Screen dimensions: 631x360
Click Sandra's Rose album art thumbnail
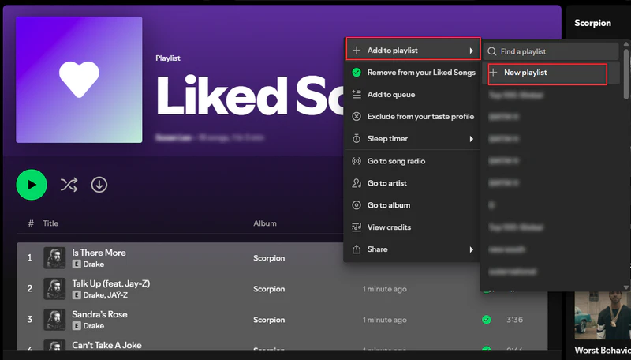click(54, 320)
